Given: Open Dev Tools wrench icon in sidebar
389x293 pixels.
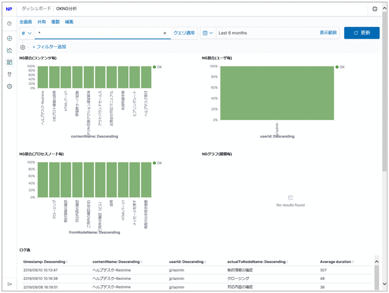Looking at the screenshot, I should pos(9,74).
